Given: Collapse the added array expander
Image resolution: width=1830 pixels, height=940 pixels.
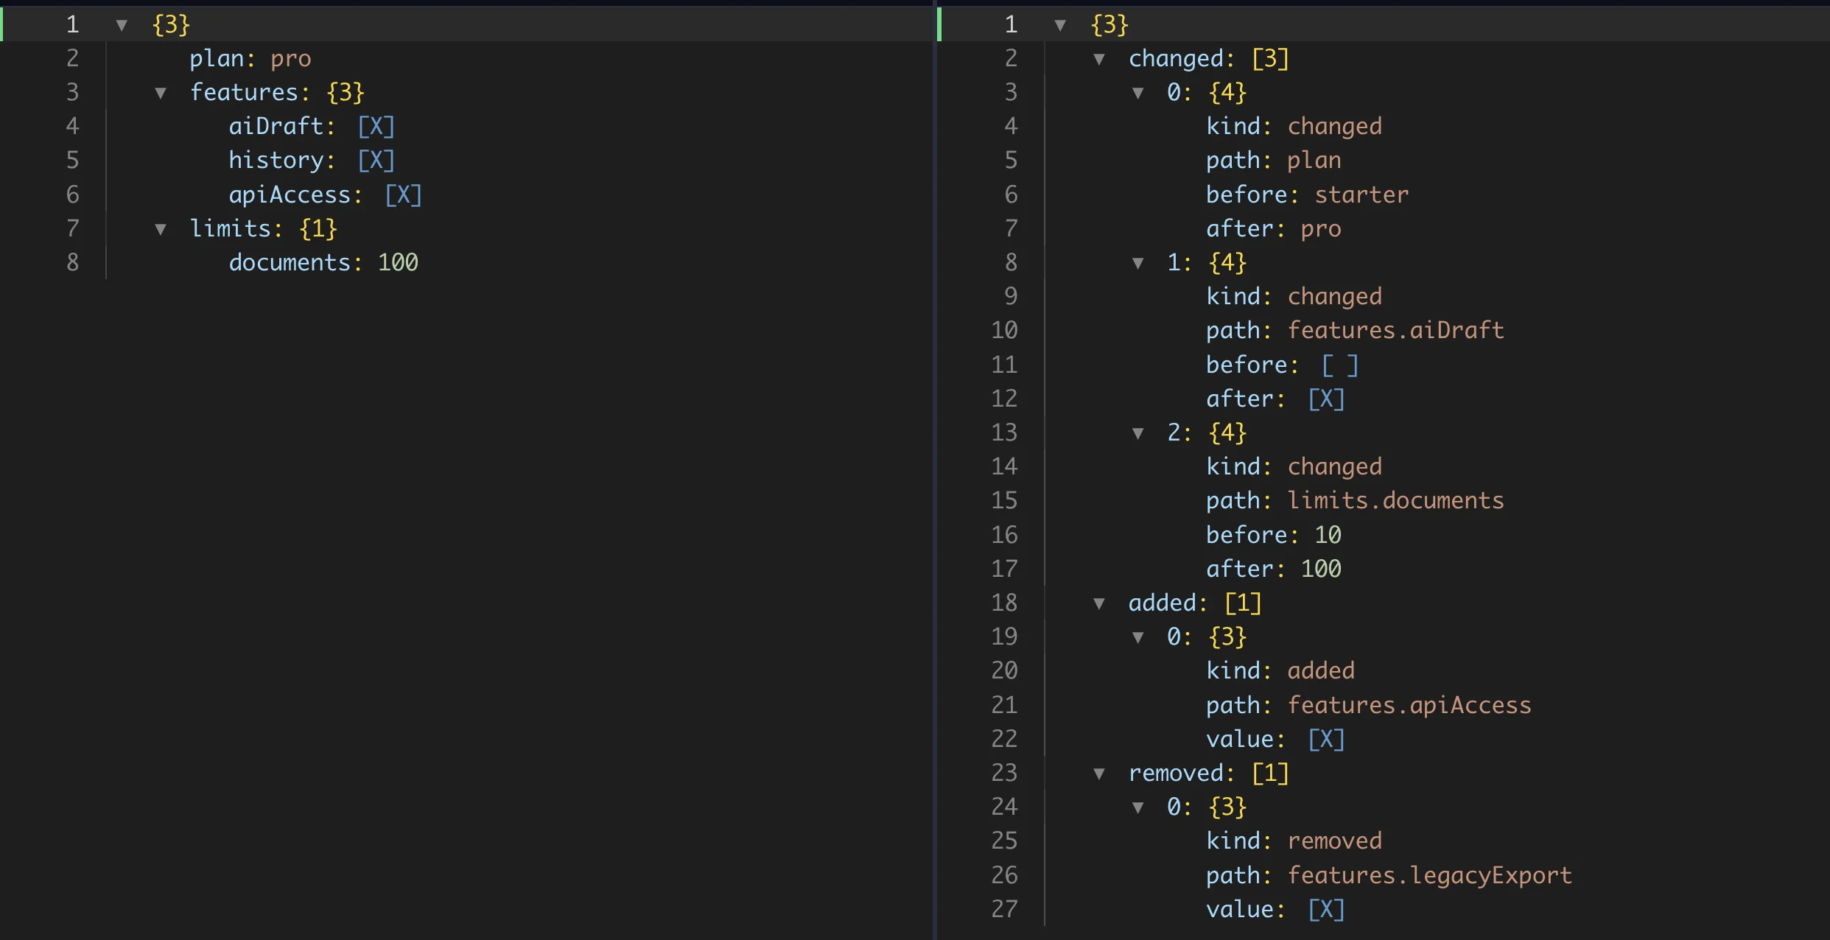Looking at the screenshot, I should click(x=1099, y=604).
